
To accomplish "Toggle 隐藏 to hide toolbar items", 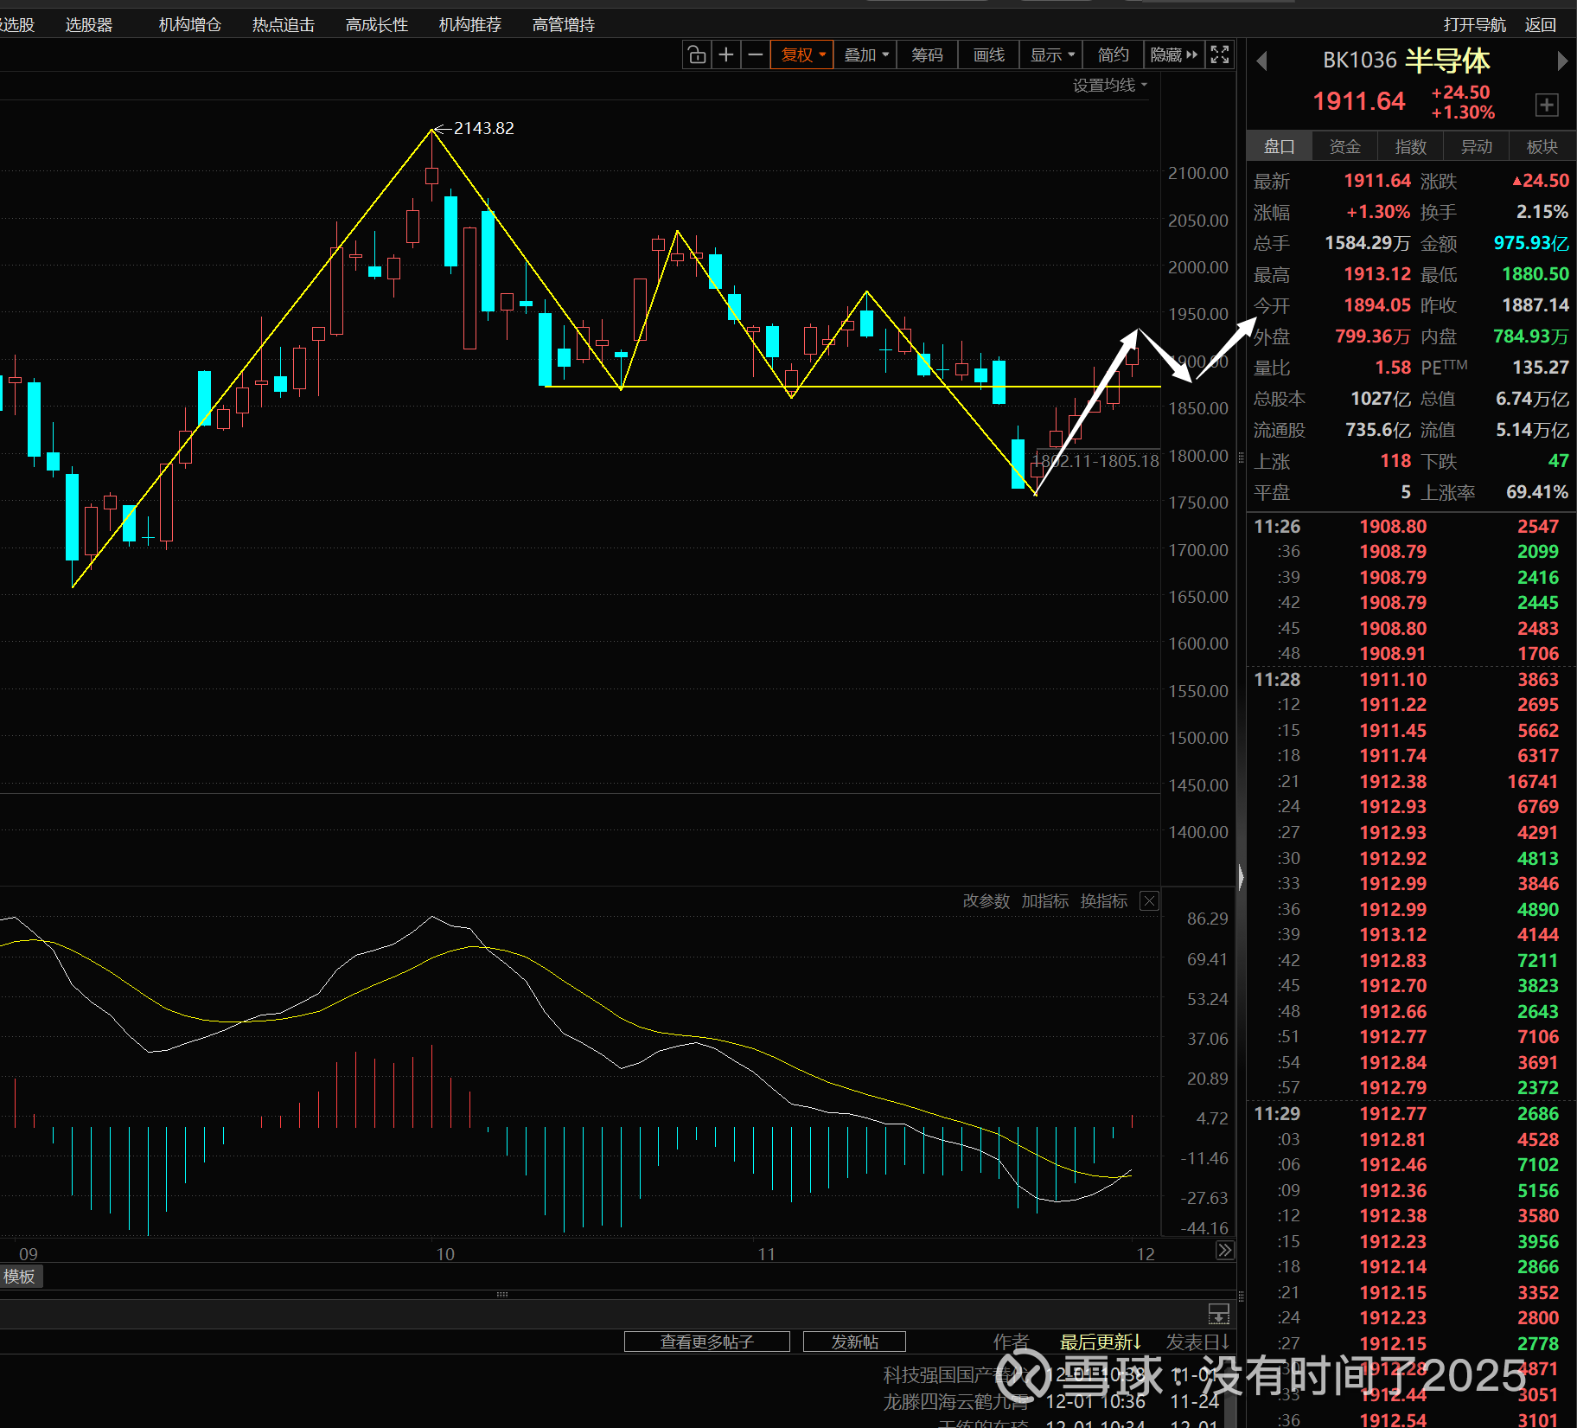I will 1174,55.
